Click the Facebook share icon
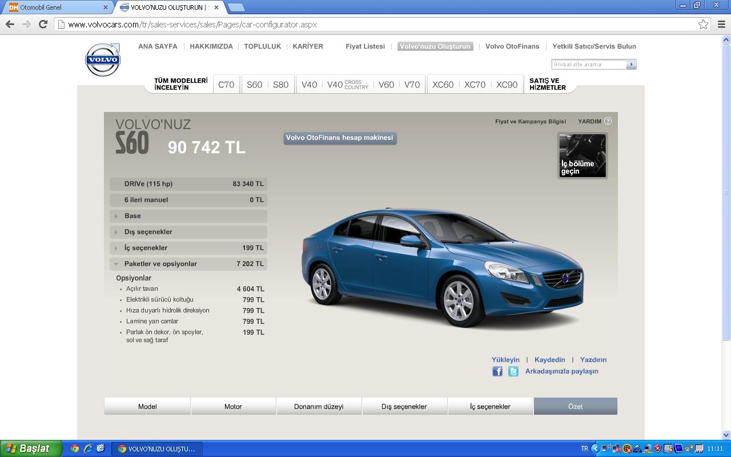The height and width of the screenshot is (457, 731). click(x=497, y=371)
